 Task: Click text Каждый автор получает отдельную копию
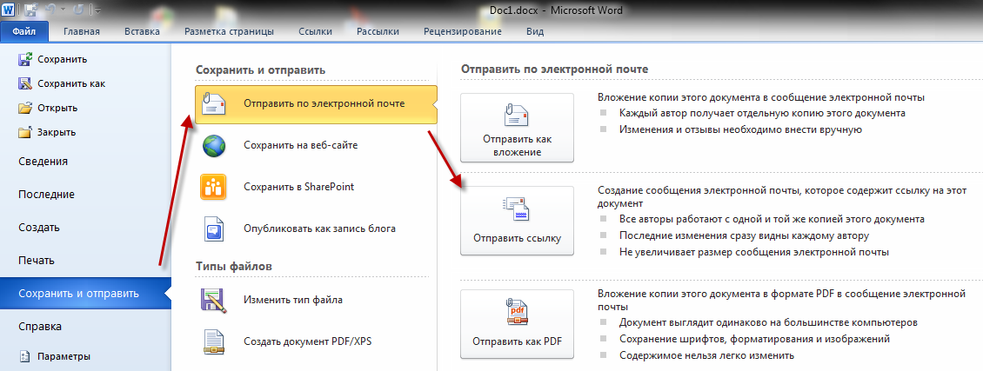tap(762, 114)
